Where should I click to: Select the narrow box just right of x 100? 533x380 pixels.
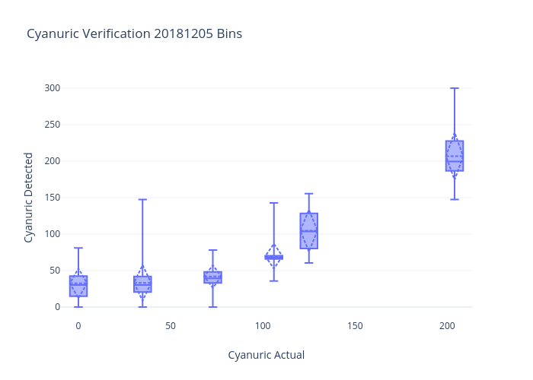274,258
